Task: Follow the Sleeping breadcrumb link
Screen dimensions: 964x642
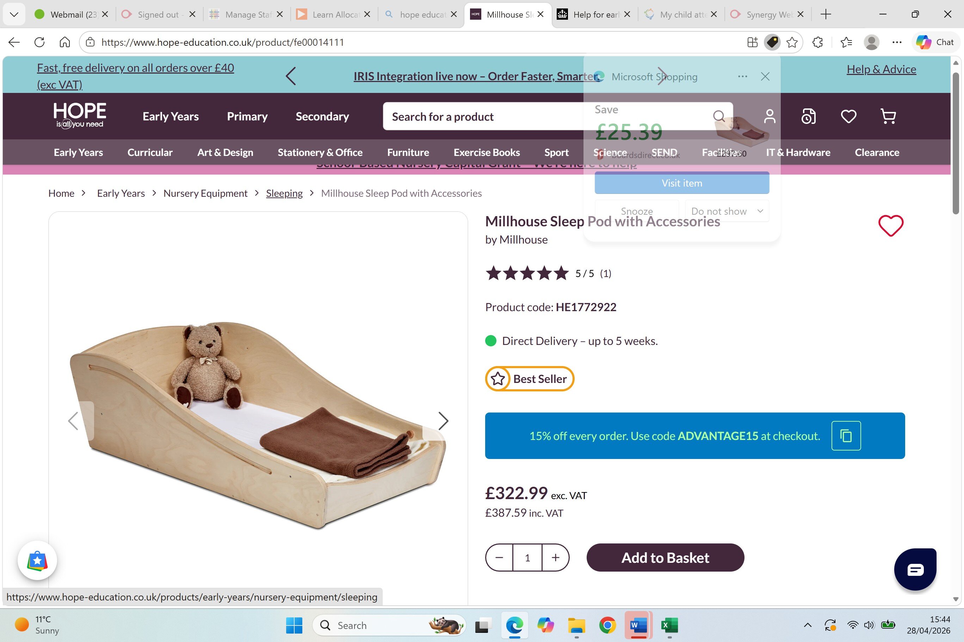Action: (284, 193)
